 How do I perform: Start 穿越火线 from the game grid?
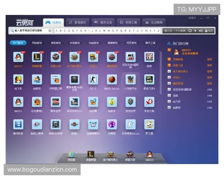click(56, 57)
